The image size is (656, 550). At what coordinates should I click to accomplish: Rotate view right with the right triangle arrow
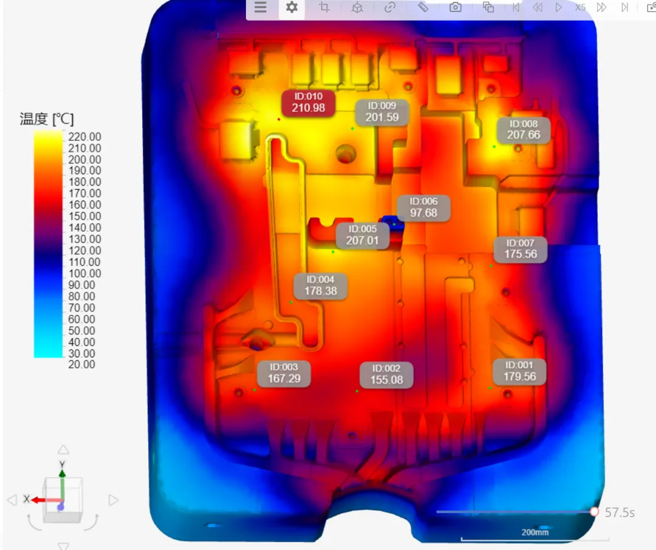tap(113, 500)
